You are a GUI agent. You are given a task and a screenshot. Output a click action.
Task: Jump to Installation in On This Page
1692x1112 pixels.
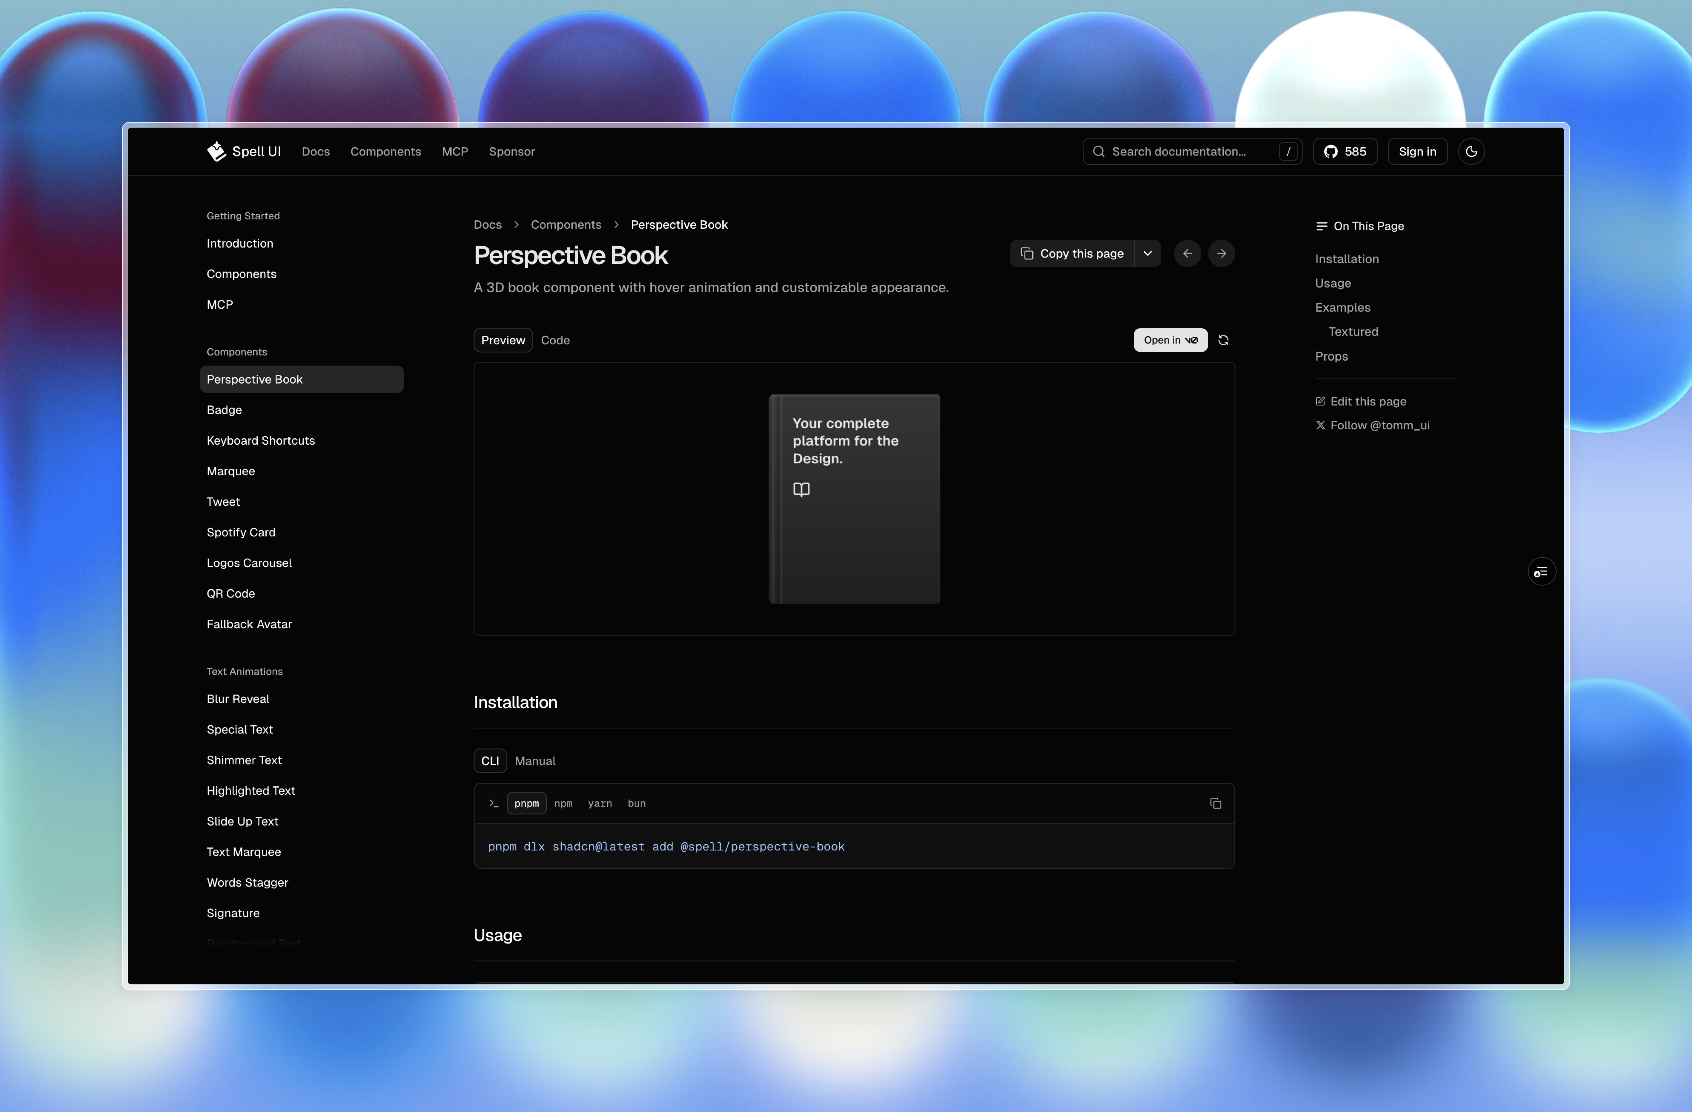(x=1346, y=259)
